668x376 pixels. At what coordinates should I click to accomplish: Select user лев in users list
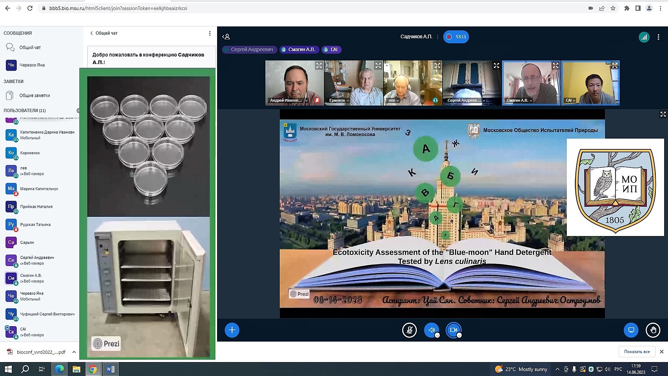pyautogui.click(x=41, y=171)
